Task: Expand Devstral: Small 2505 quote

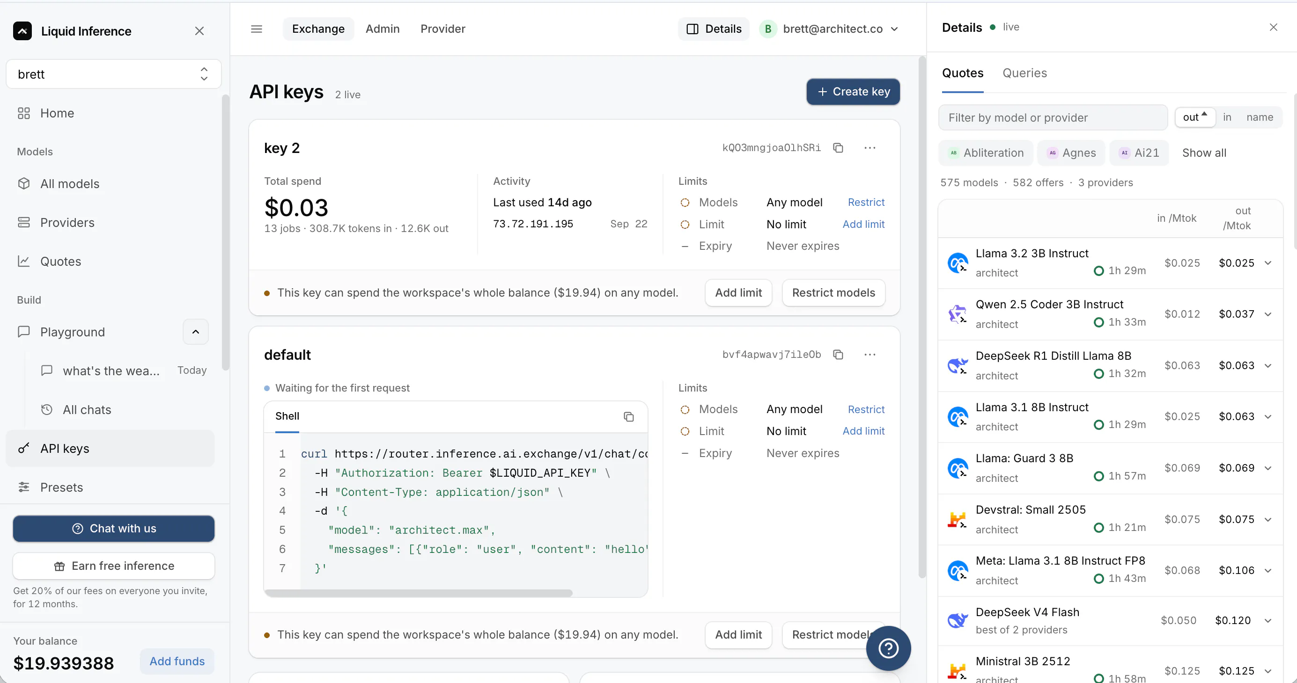Action: [1268, 520]
